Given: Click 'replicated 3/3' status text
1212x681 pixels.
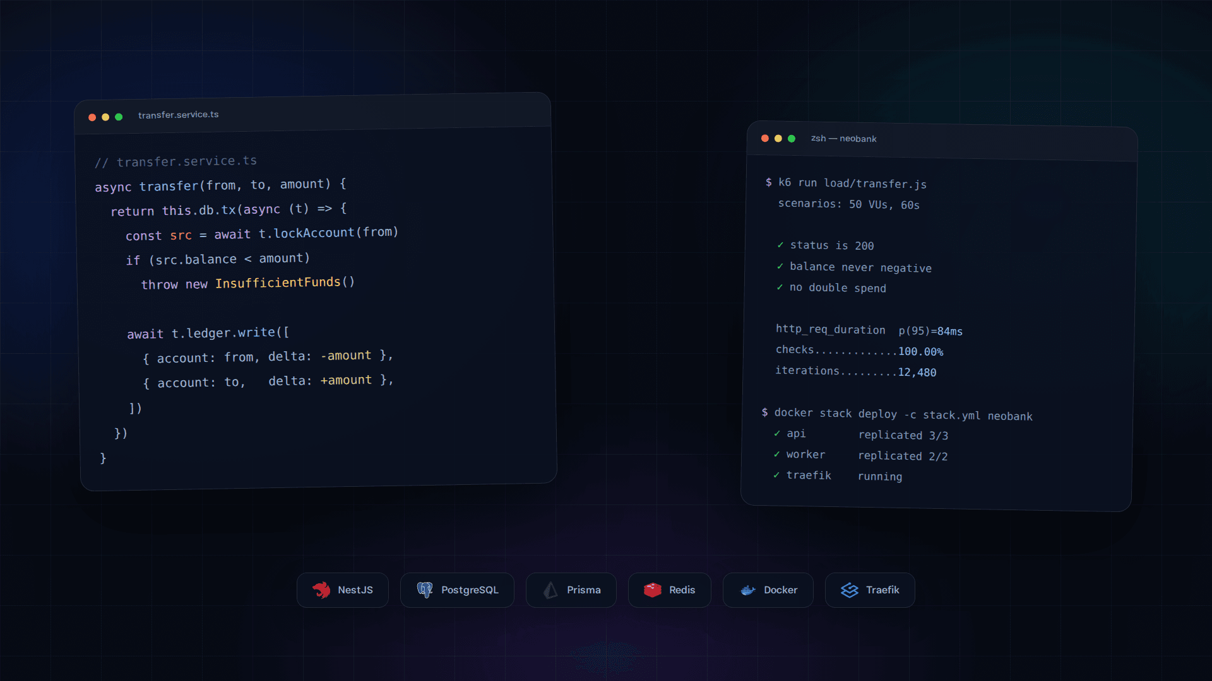Looking at the screenshot, I should point(903,435).
